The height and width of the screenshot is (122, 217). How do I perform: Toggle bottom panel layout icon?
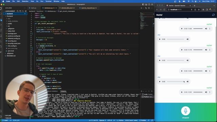146,4
